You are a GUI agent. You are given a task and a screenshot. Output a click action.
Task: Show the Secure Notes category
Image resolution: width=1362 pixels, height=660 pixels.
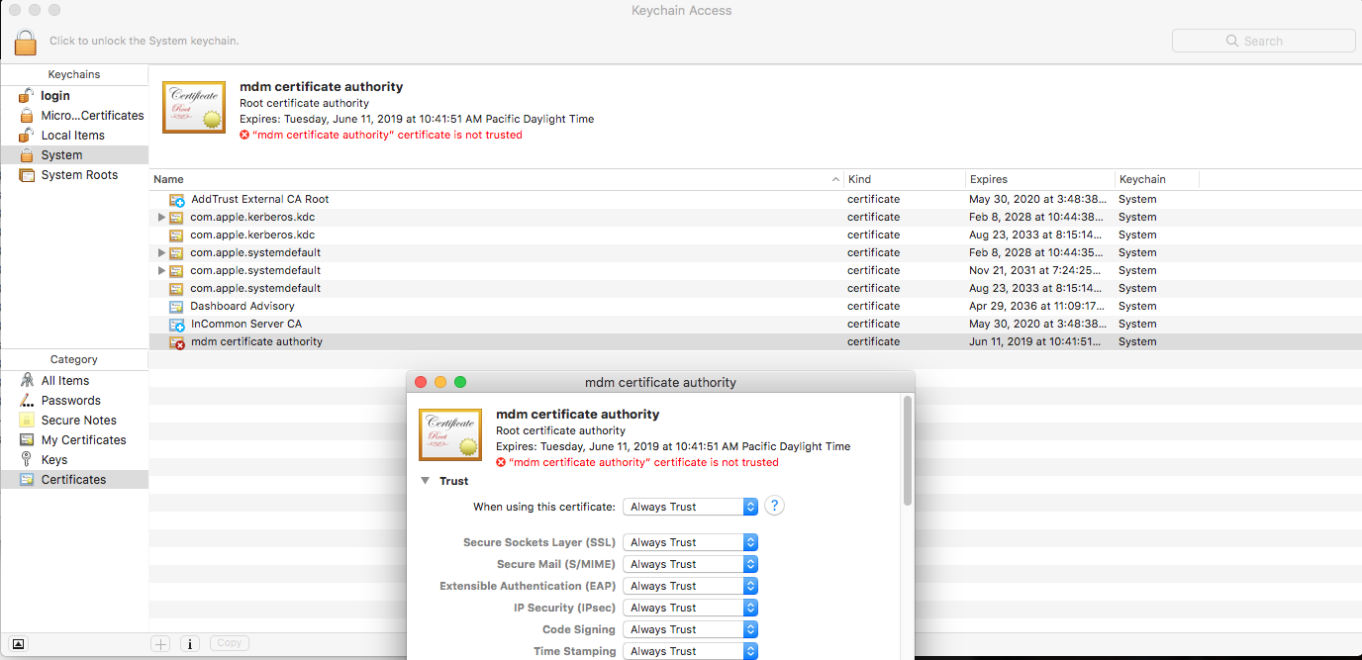(78, 421)
